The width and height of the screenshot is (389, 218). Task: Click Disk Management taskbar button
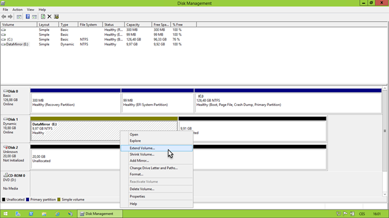(100, 214)
